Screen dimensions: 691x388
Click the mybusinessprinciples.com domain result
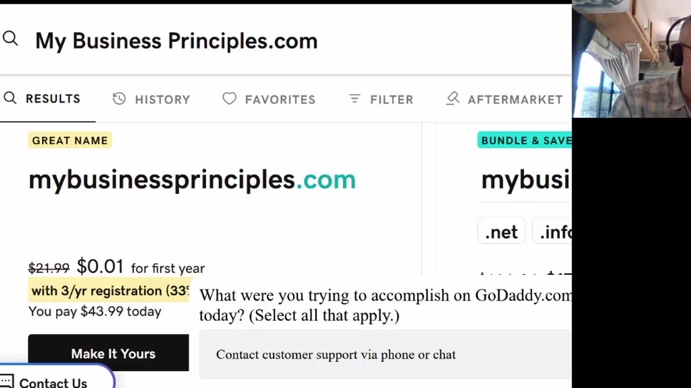(192, 180)
